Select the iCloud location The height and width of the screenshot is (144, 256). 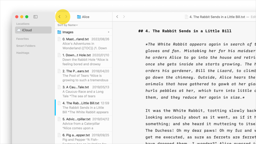33,30
